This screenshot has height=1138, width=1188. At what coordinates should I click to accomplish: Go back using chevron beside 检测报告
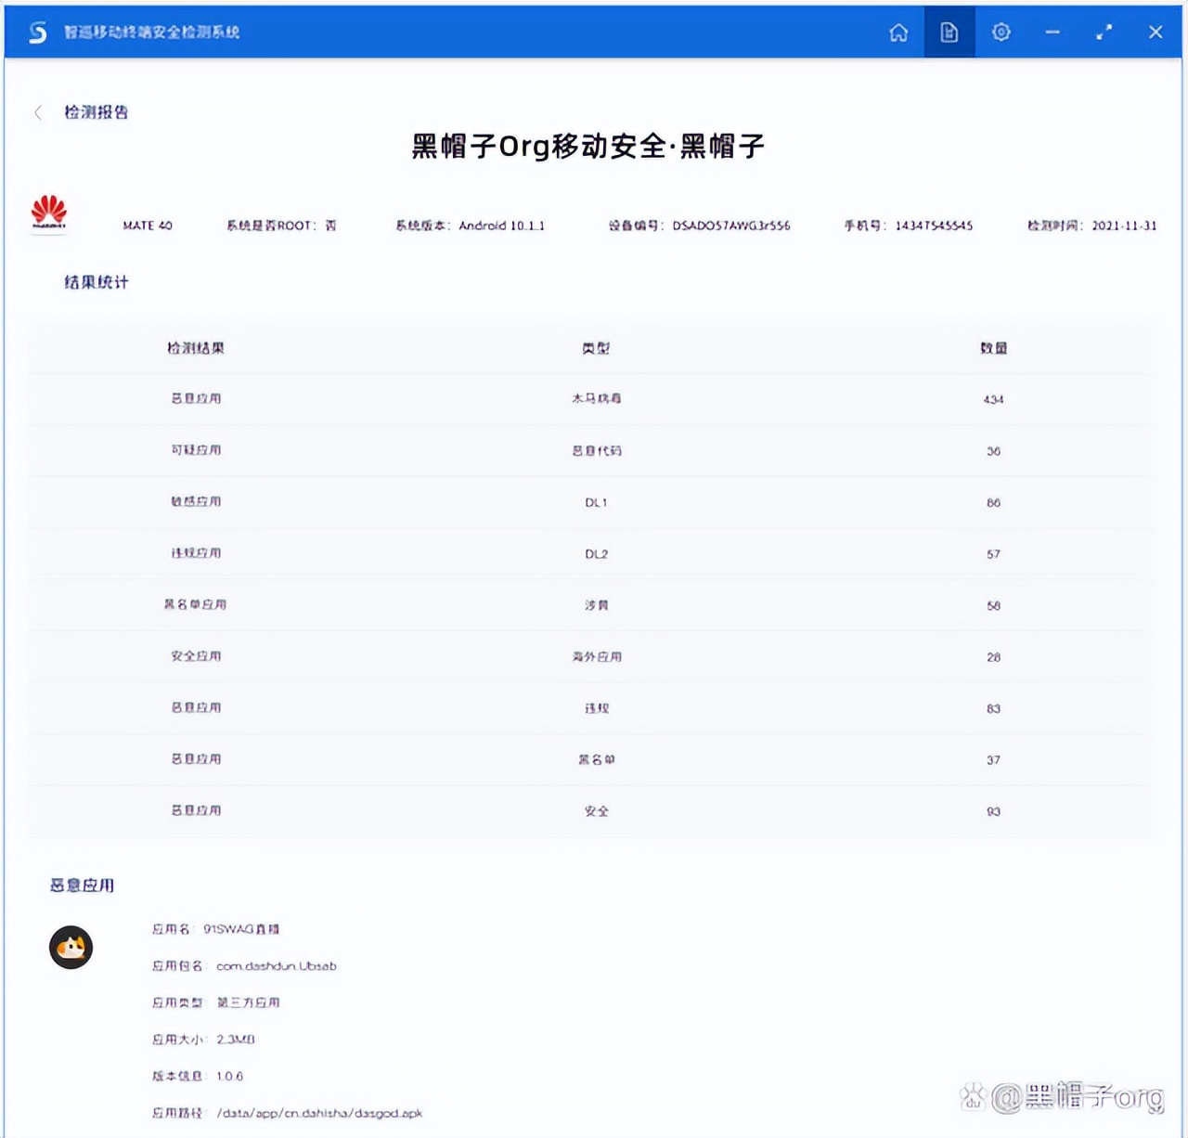coord(37,111)
